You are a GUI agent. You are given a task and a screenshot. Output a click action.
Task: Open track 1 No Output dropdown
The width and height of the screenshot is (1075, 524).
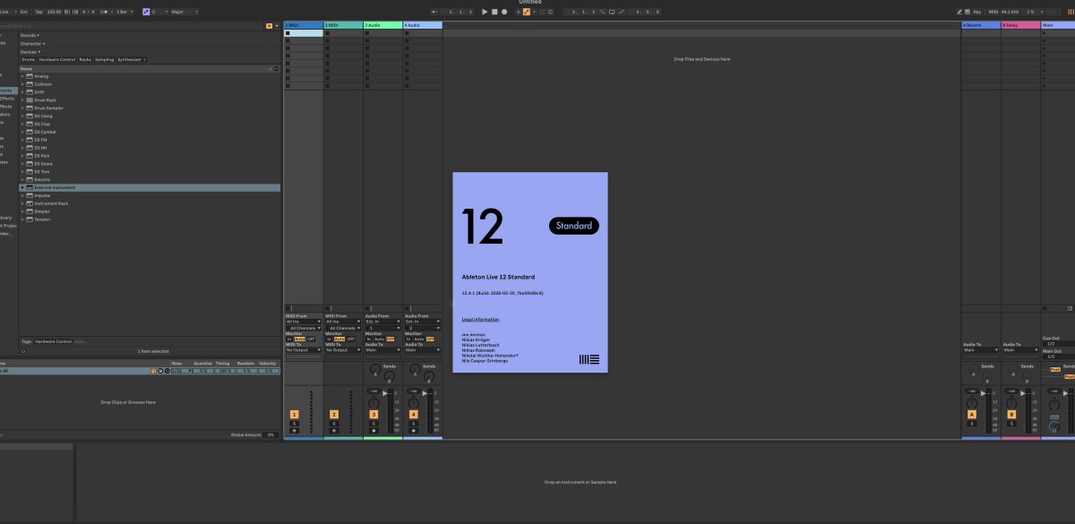coord(303,350)
